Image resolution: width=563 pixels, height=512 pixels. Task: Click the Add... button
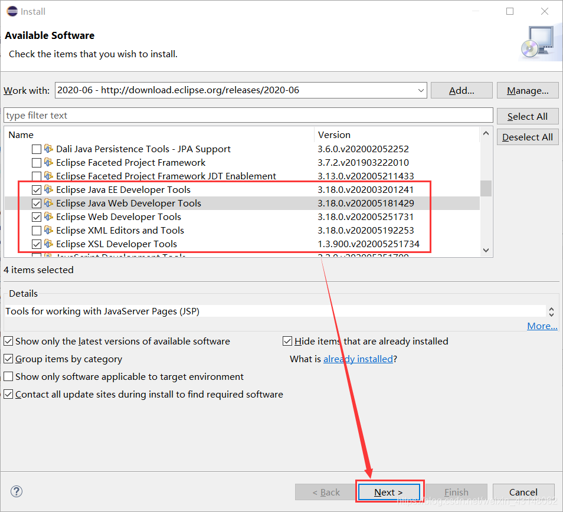(x=461, y=90)
